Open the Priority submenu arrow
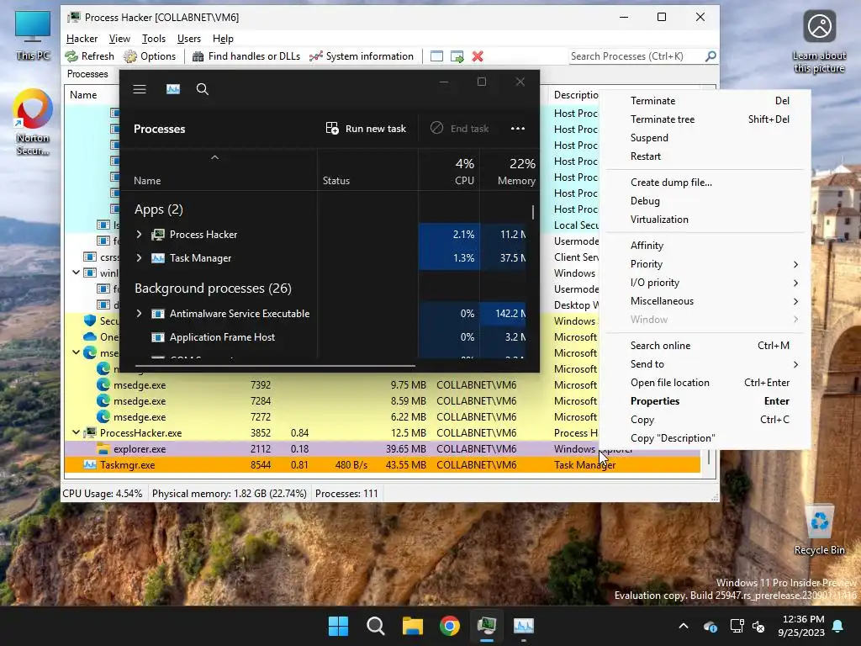The image size is (861, 646). (795, 264)
